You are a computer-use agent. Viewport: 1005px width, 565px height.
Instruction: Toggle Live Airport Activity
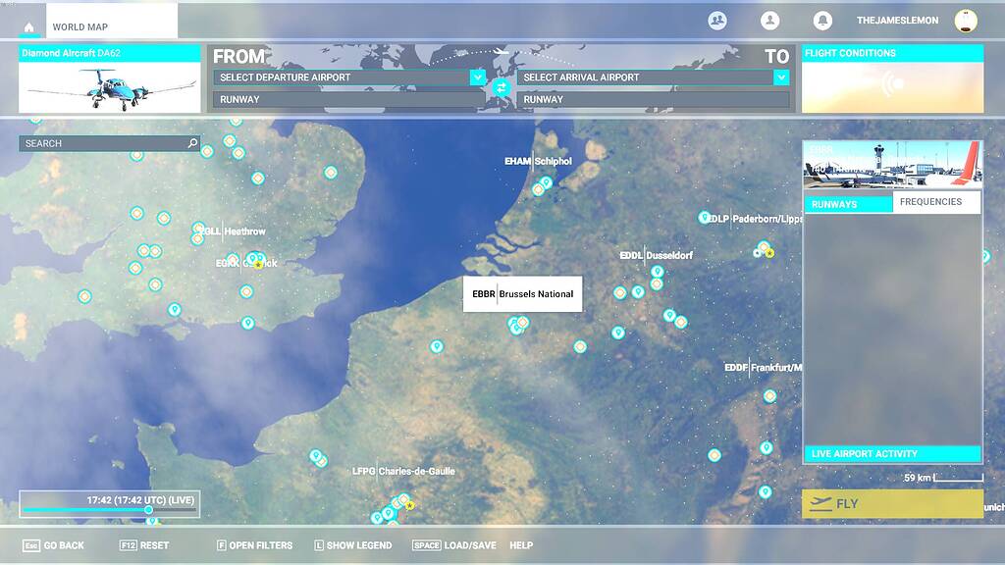891,453
